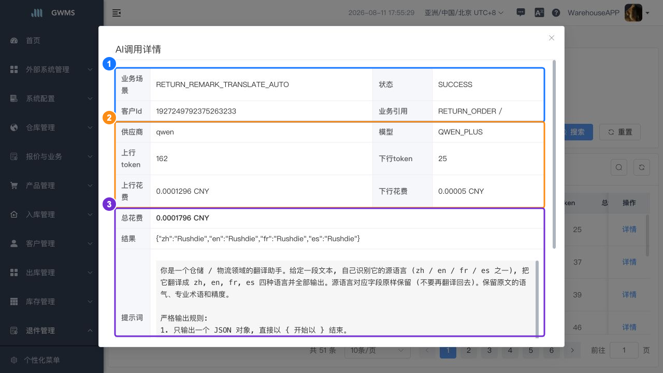
Task: Open the 亚洲/中国/北京 UTC+8 timezone dropdown
Action: click(464, 13)
